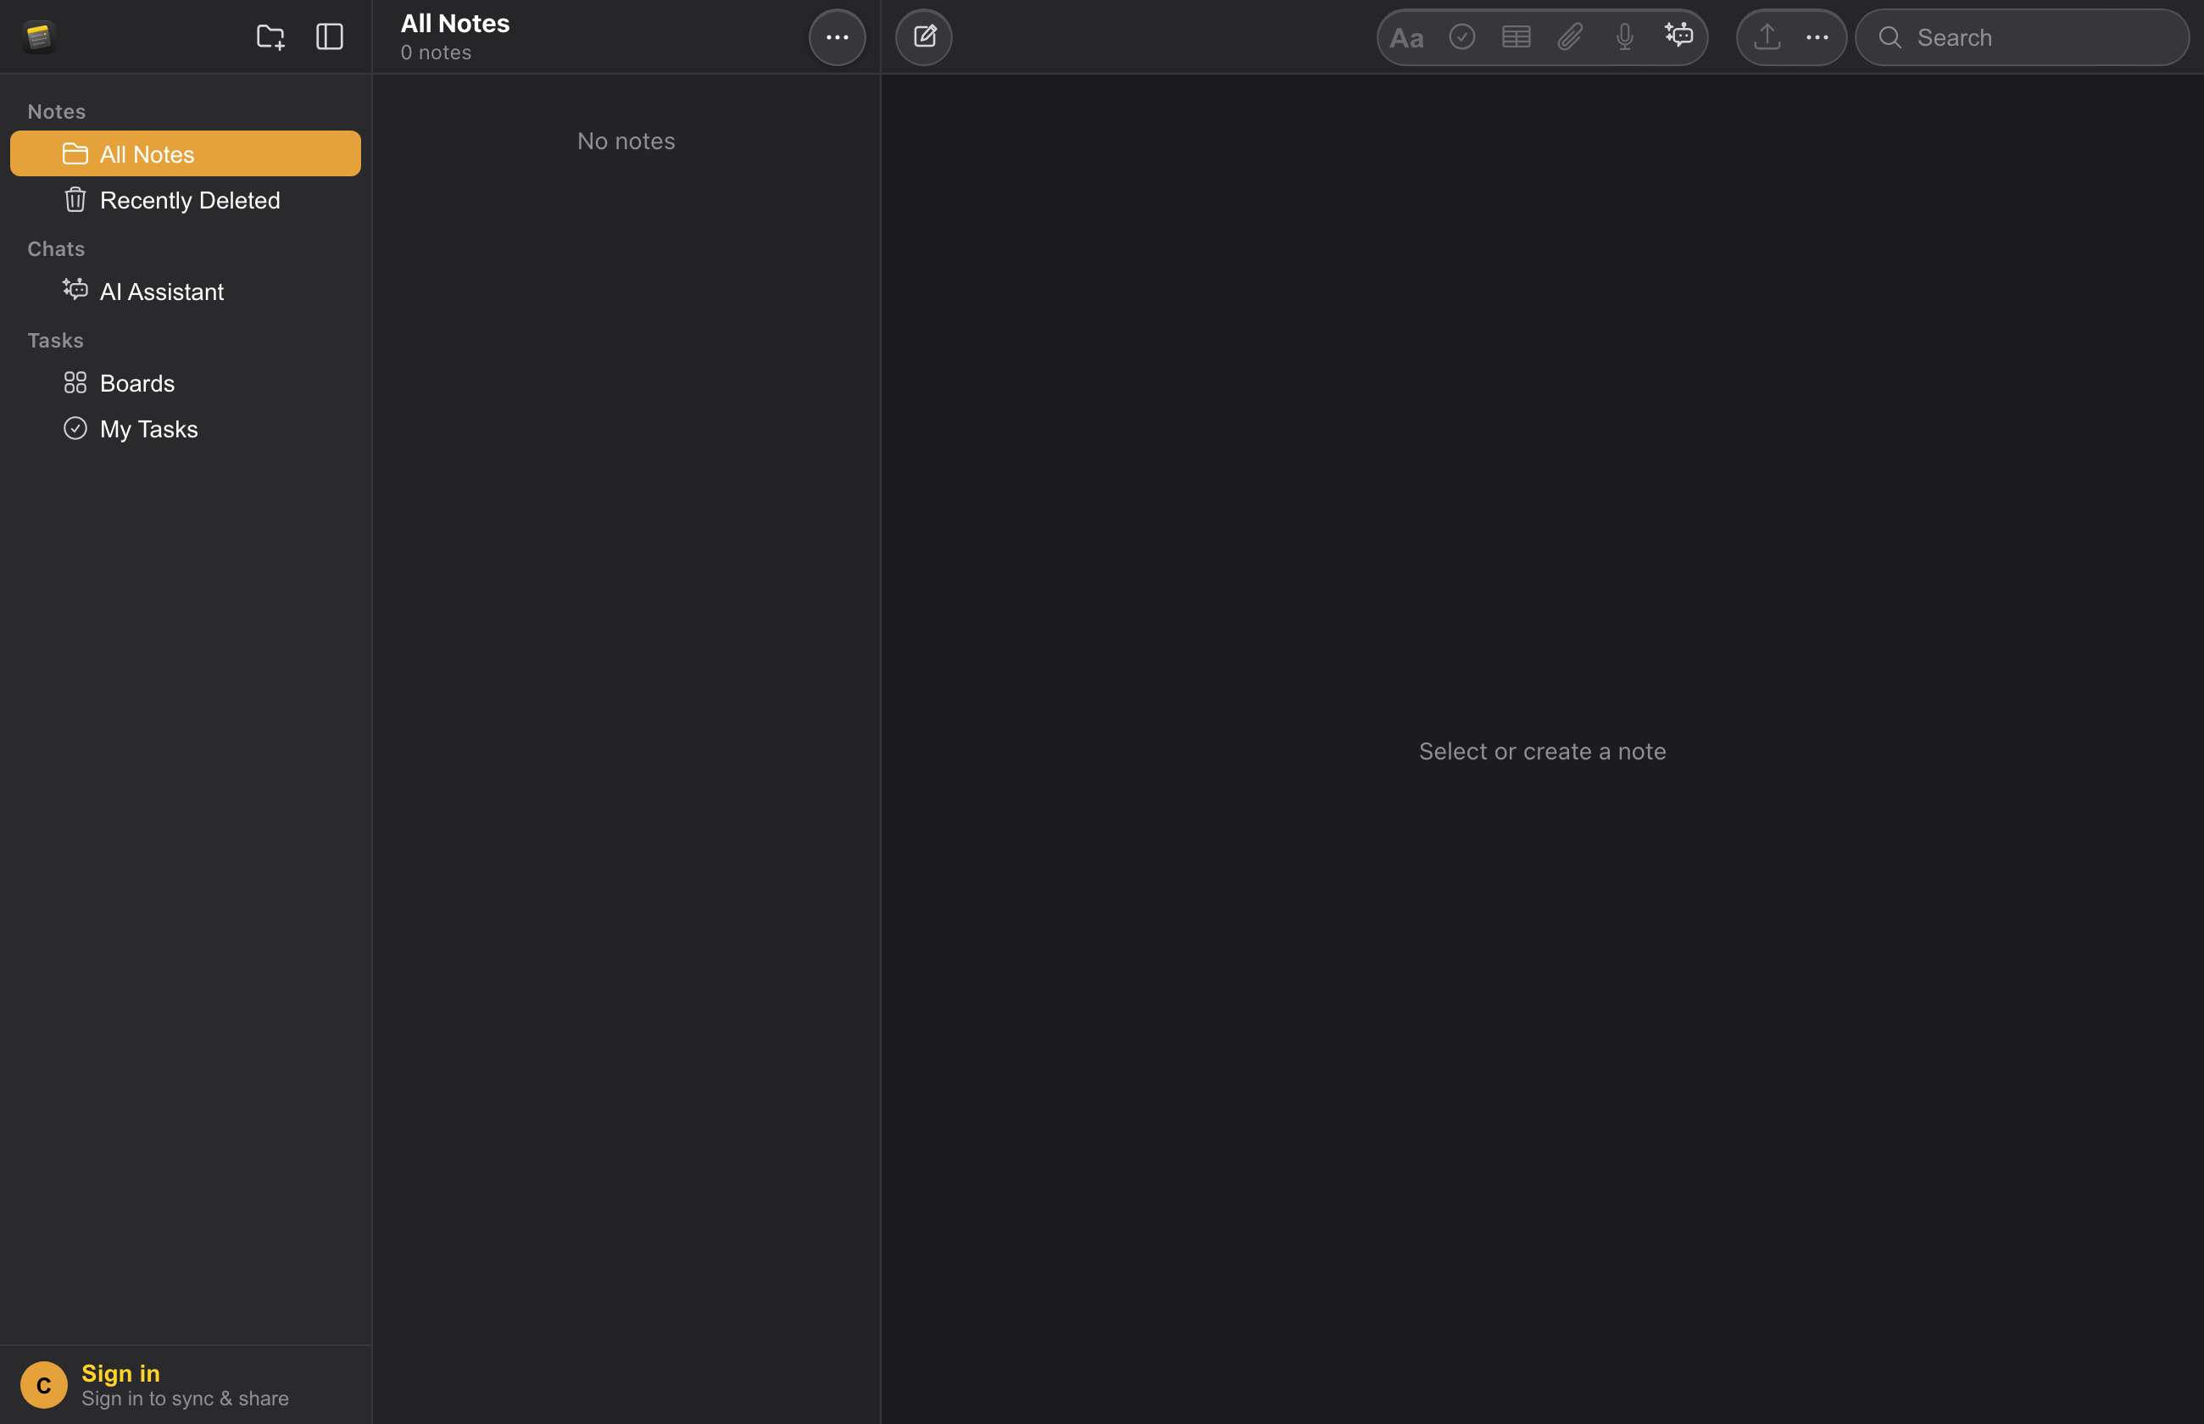Select All Notes in the sidebar
The image size is (2204, 1424).
[185, 153]
